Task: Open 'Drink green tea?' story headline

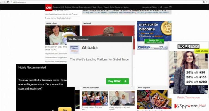Action: 56,48
